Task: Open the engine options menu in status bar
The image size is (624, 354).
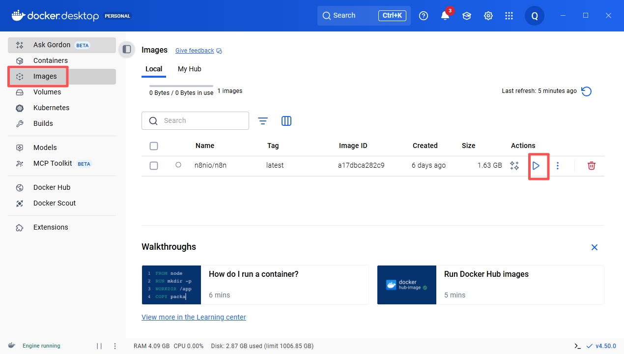Action: (115, 346)
